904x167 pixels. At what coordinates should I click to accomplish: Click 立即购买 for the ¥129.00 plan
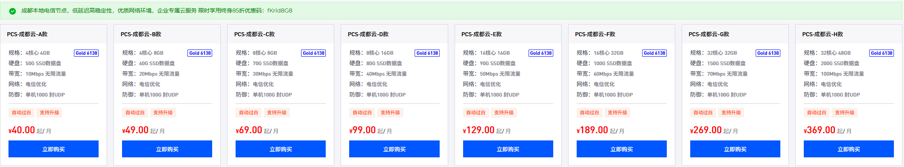[508, 149]
